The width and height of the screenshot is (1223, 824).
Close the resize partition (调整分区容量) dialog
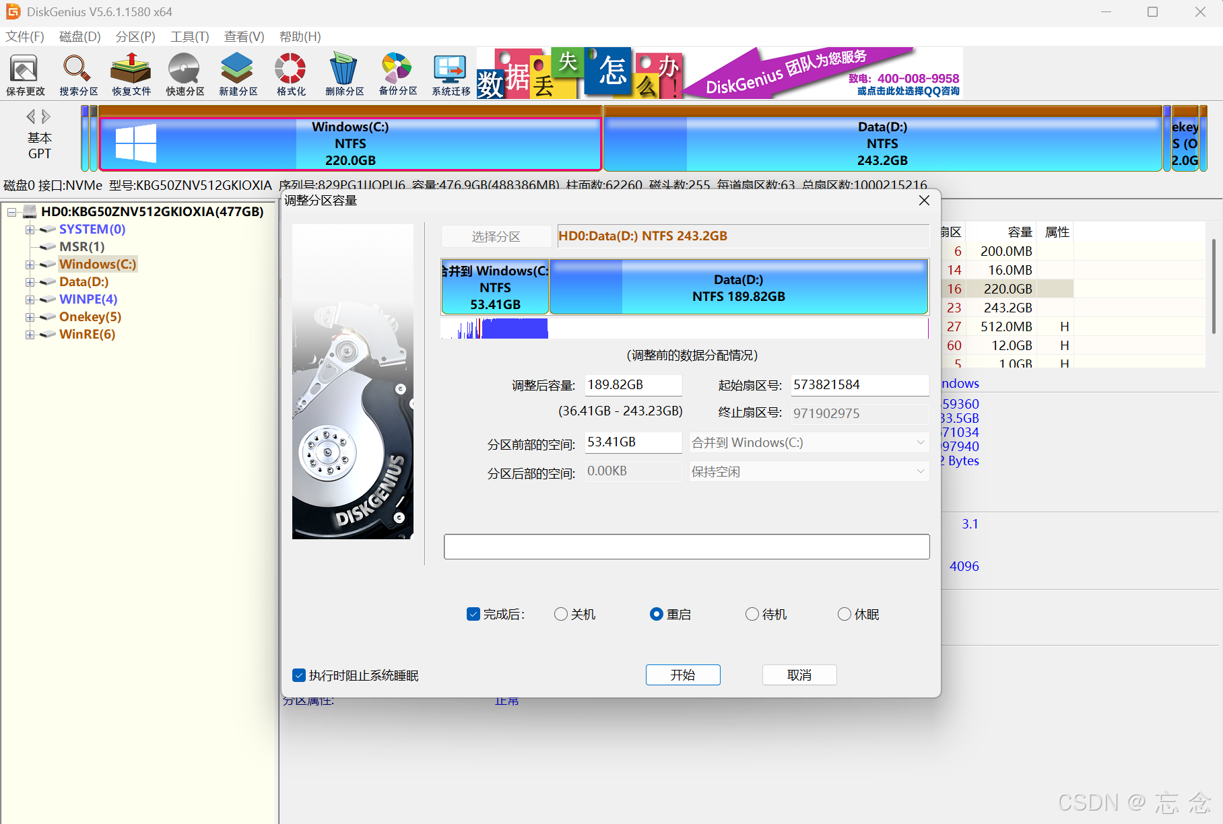point(924,200)
